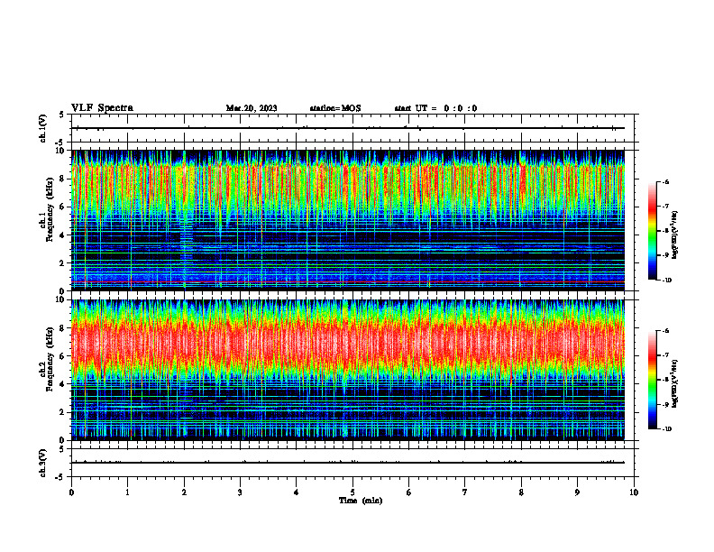Click the "8" kHz tick of ch.1 spectrogram
This screenshot has width=714, height=552.
tap(63, 179)
